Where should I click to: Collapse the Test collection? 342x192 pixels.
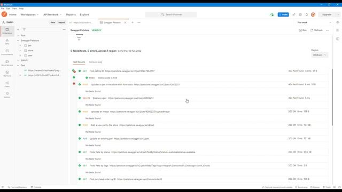tap(18, 65)
